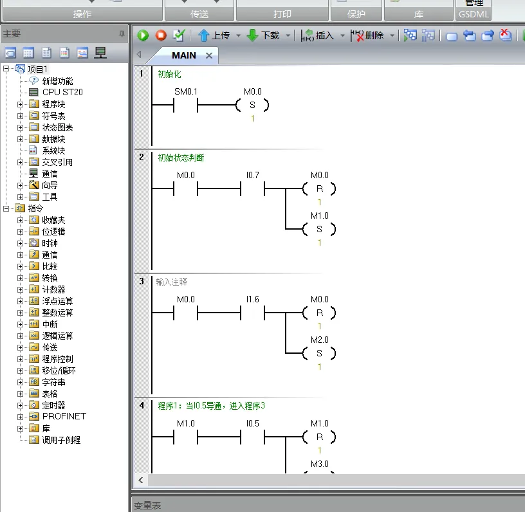The image size is (525, 512).
Task: Switch to the MAIN tab
Action: (x=183, y=56)
